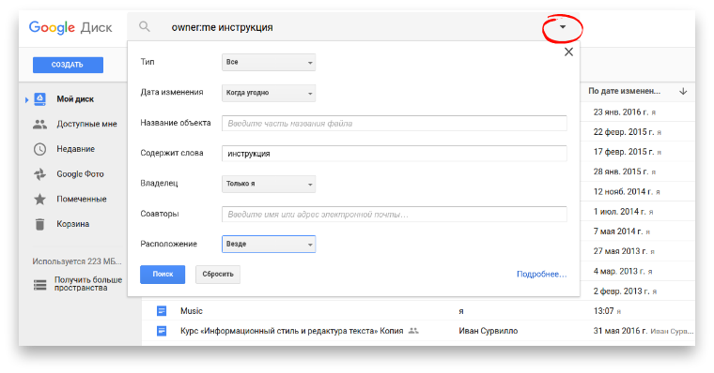Focus the Содержит слова field

[x=395, y=154]
